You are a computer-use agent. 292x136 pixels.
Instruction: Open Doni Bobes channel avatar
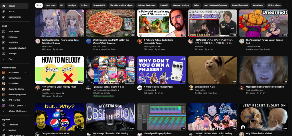(3, 84)
